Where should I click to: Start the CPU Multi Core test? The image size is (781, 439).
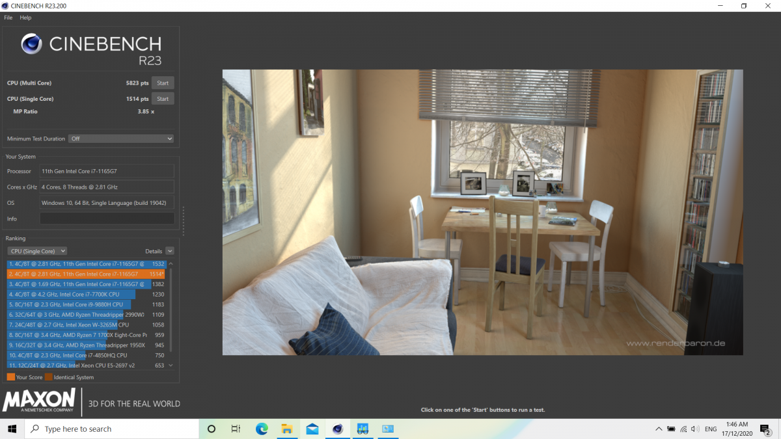[163, 83]
